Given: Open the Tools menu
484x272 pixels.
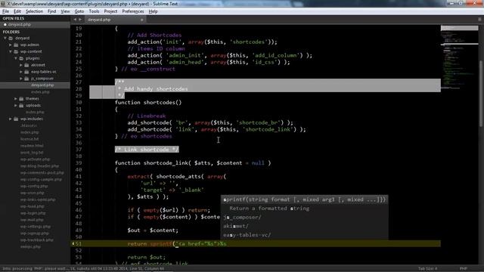Looking at the screenshot, I should (94, 11).
